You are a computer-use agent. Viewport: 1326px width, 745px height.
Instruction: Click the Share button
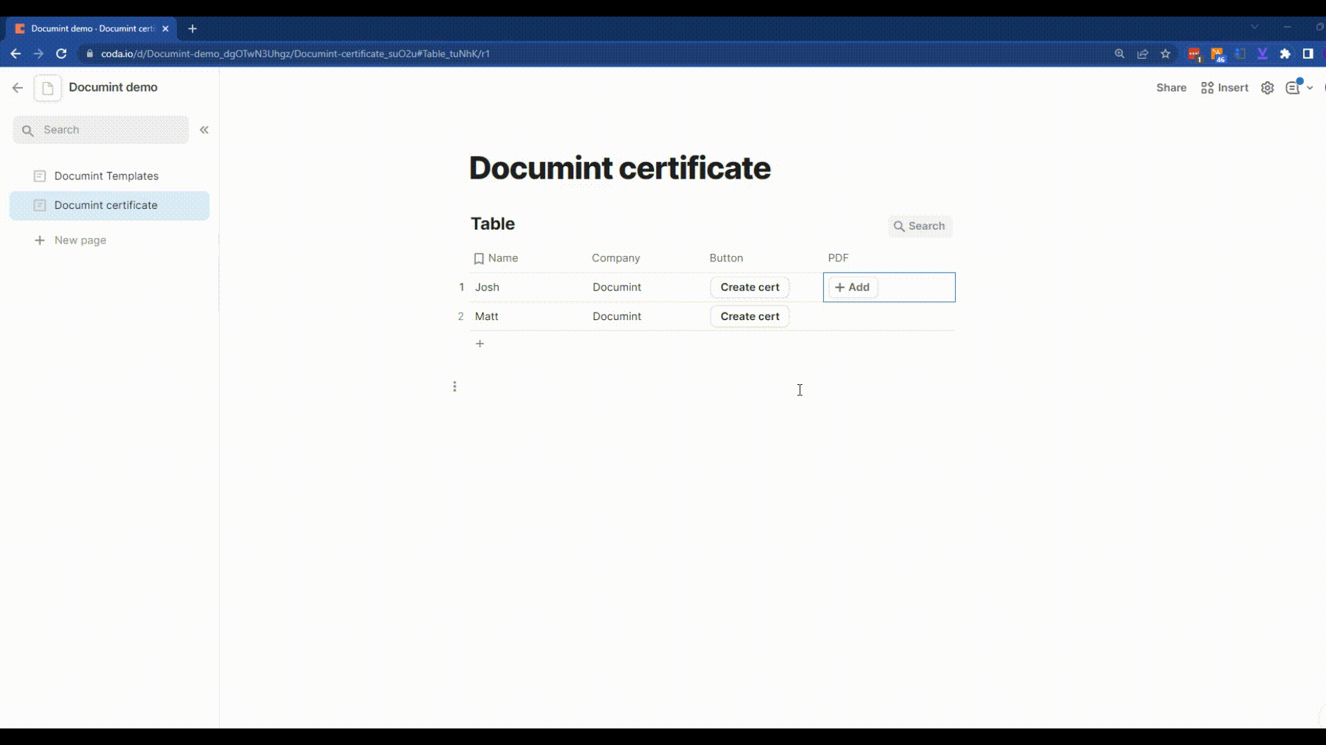coord(1171,88)
